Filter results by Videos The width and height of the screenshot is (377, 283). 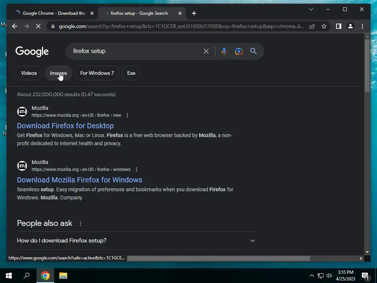coord(29,73)
